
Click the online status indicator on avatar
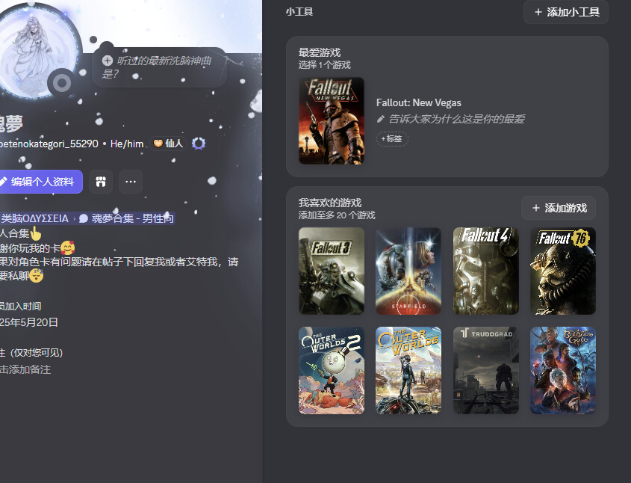[62, 84]
